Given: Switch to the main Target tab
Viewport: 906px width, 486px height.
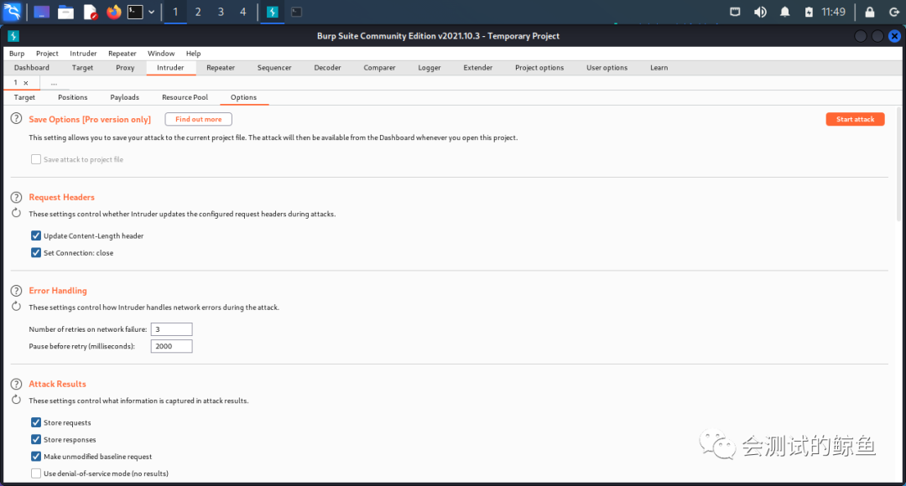Looking at the screenshot, I should [82, 68].
